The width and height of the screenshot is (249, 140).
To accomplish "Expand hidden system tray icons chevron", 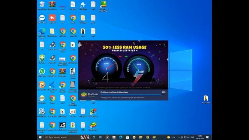I will point(179,137).
